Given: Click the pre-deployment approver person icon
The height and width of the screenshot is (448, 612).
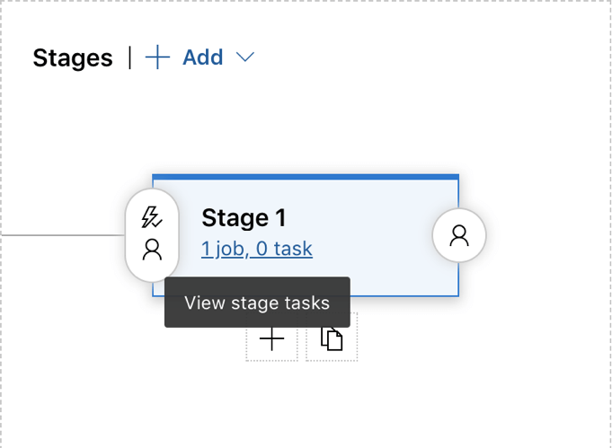Looking at the screenshot, I should point(152,249).
